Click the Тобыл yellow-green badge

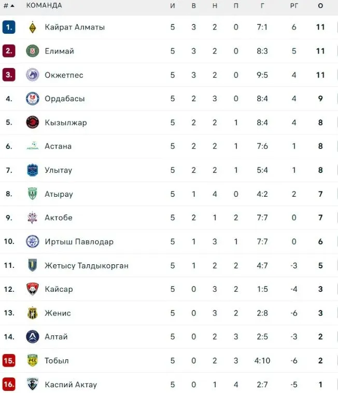tap(33, 360)
